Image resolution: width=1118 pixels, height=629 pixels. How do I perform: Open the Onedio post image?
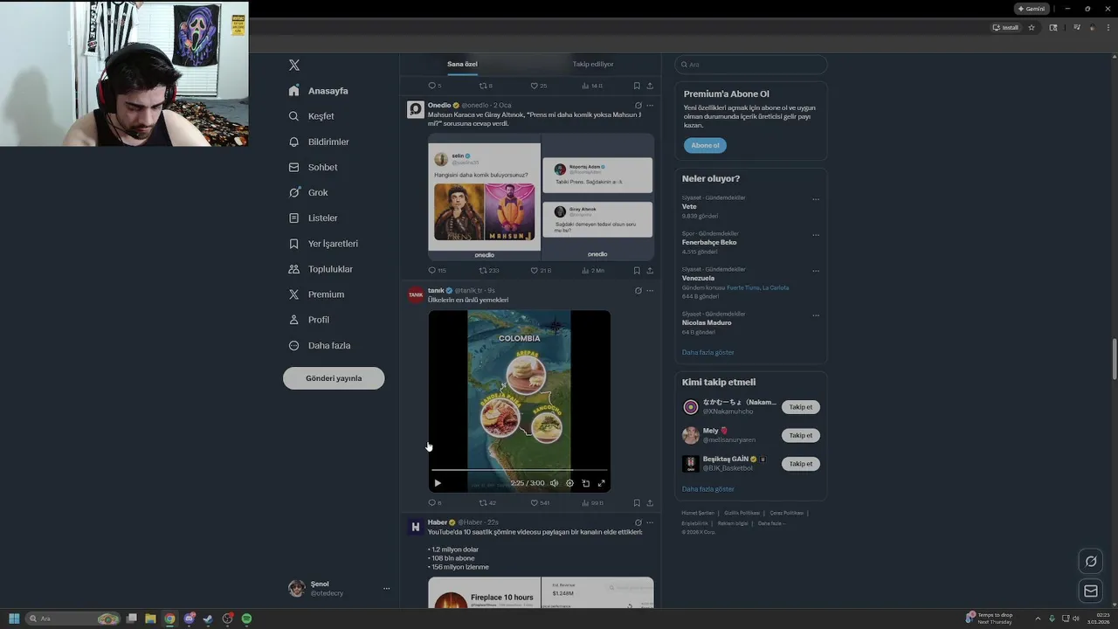click(x=541, y=197)
